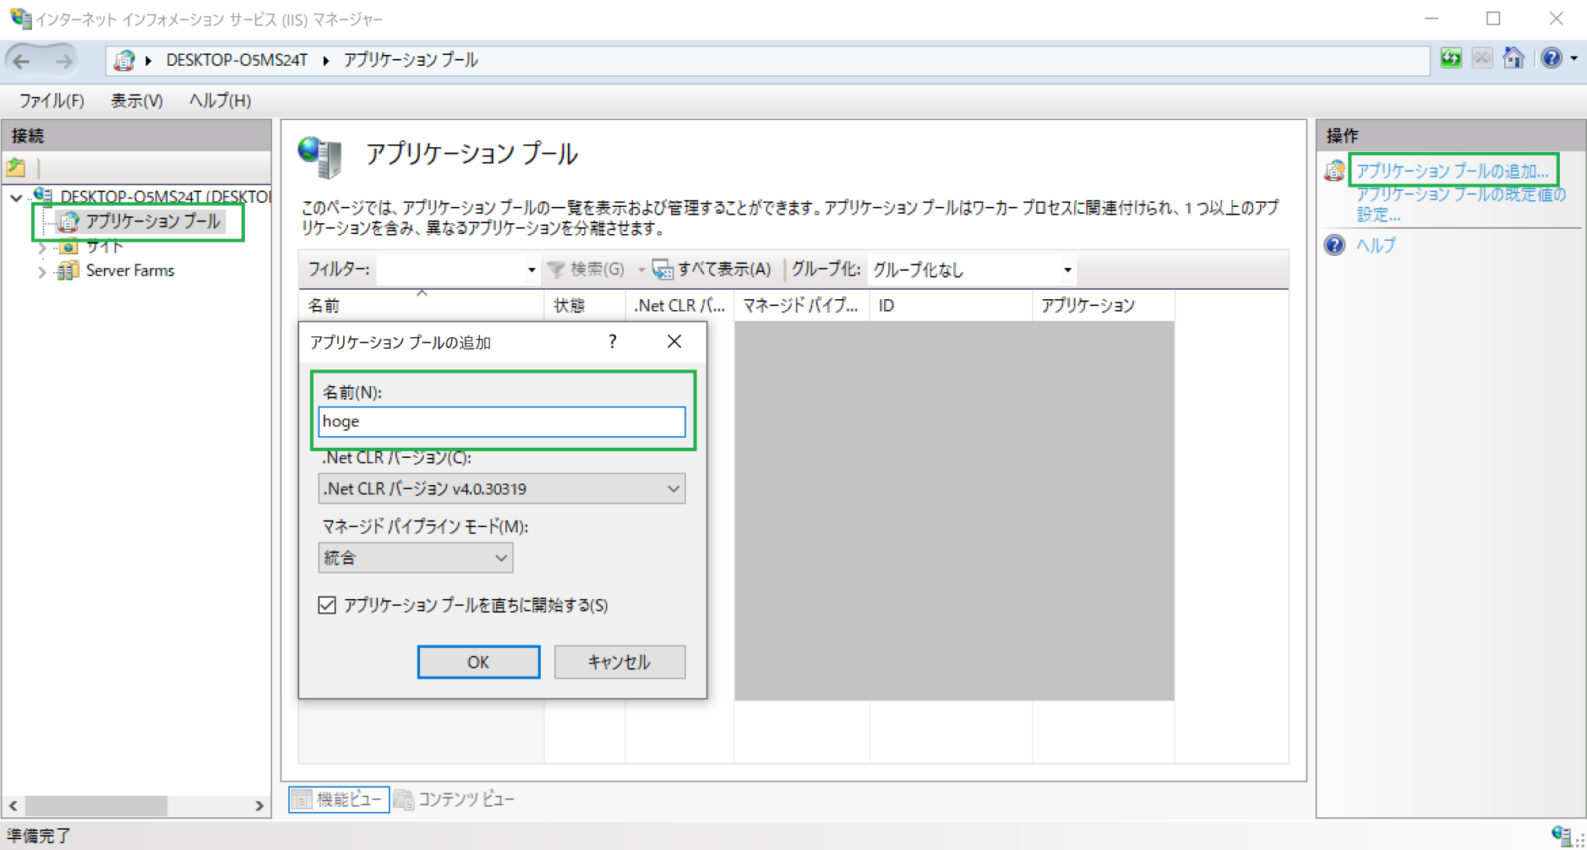This screenshot has width=1587, height=850.
Task: Click the name field containing hoge
Action: (502, 422)
